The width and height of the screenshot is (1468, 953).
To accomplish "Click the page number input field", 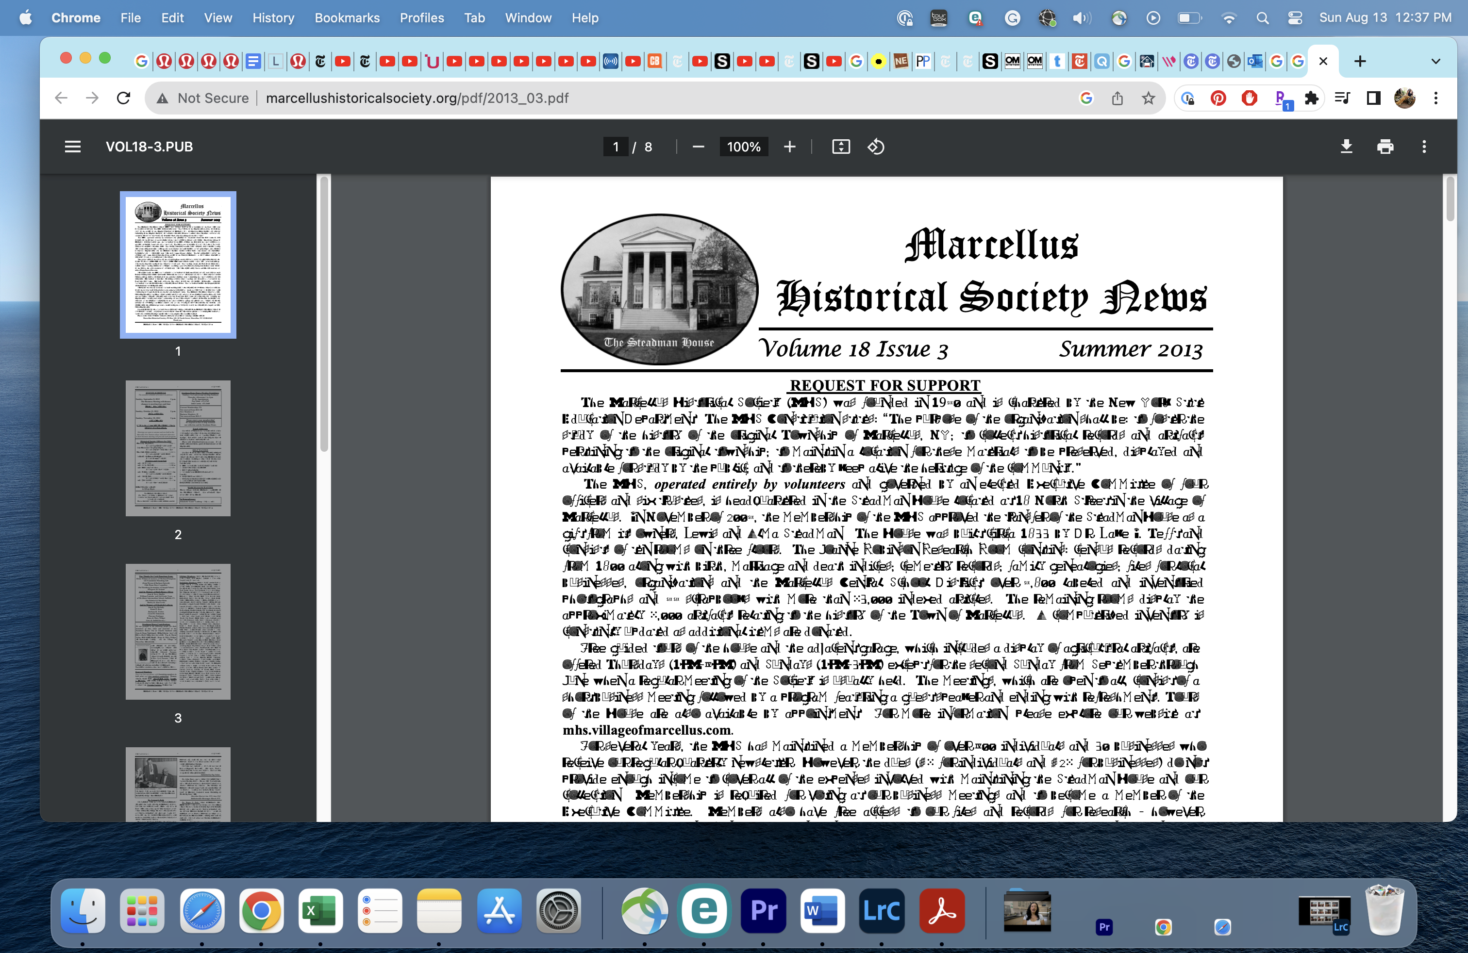I will coord(616,147).
